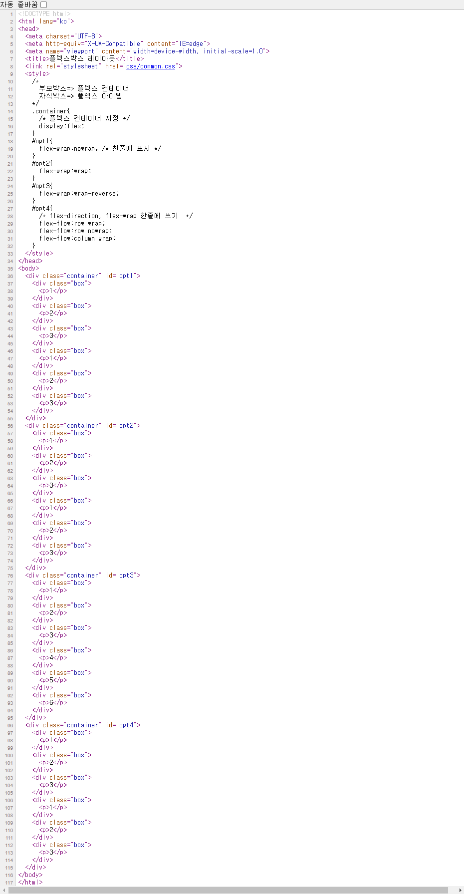Click the right scroll arrow at bottom
Viewport: 464px width, 894px height.
pos(460,890)
